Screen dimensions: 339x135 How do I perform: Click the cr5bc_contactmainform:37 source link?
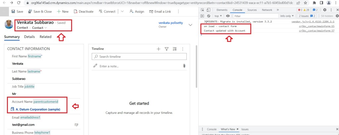click(316, 31)
